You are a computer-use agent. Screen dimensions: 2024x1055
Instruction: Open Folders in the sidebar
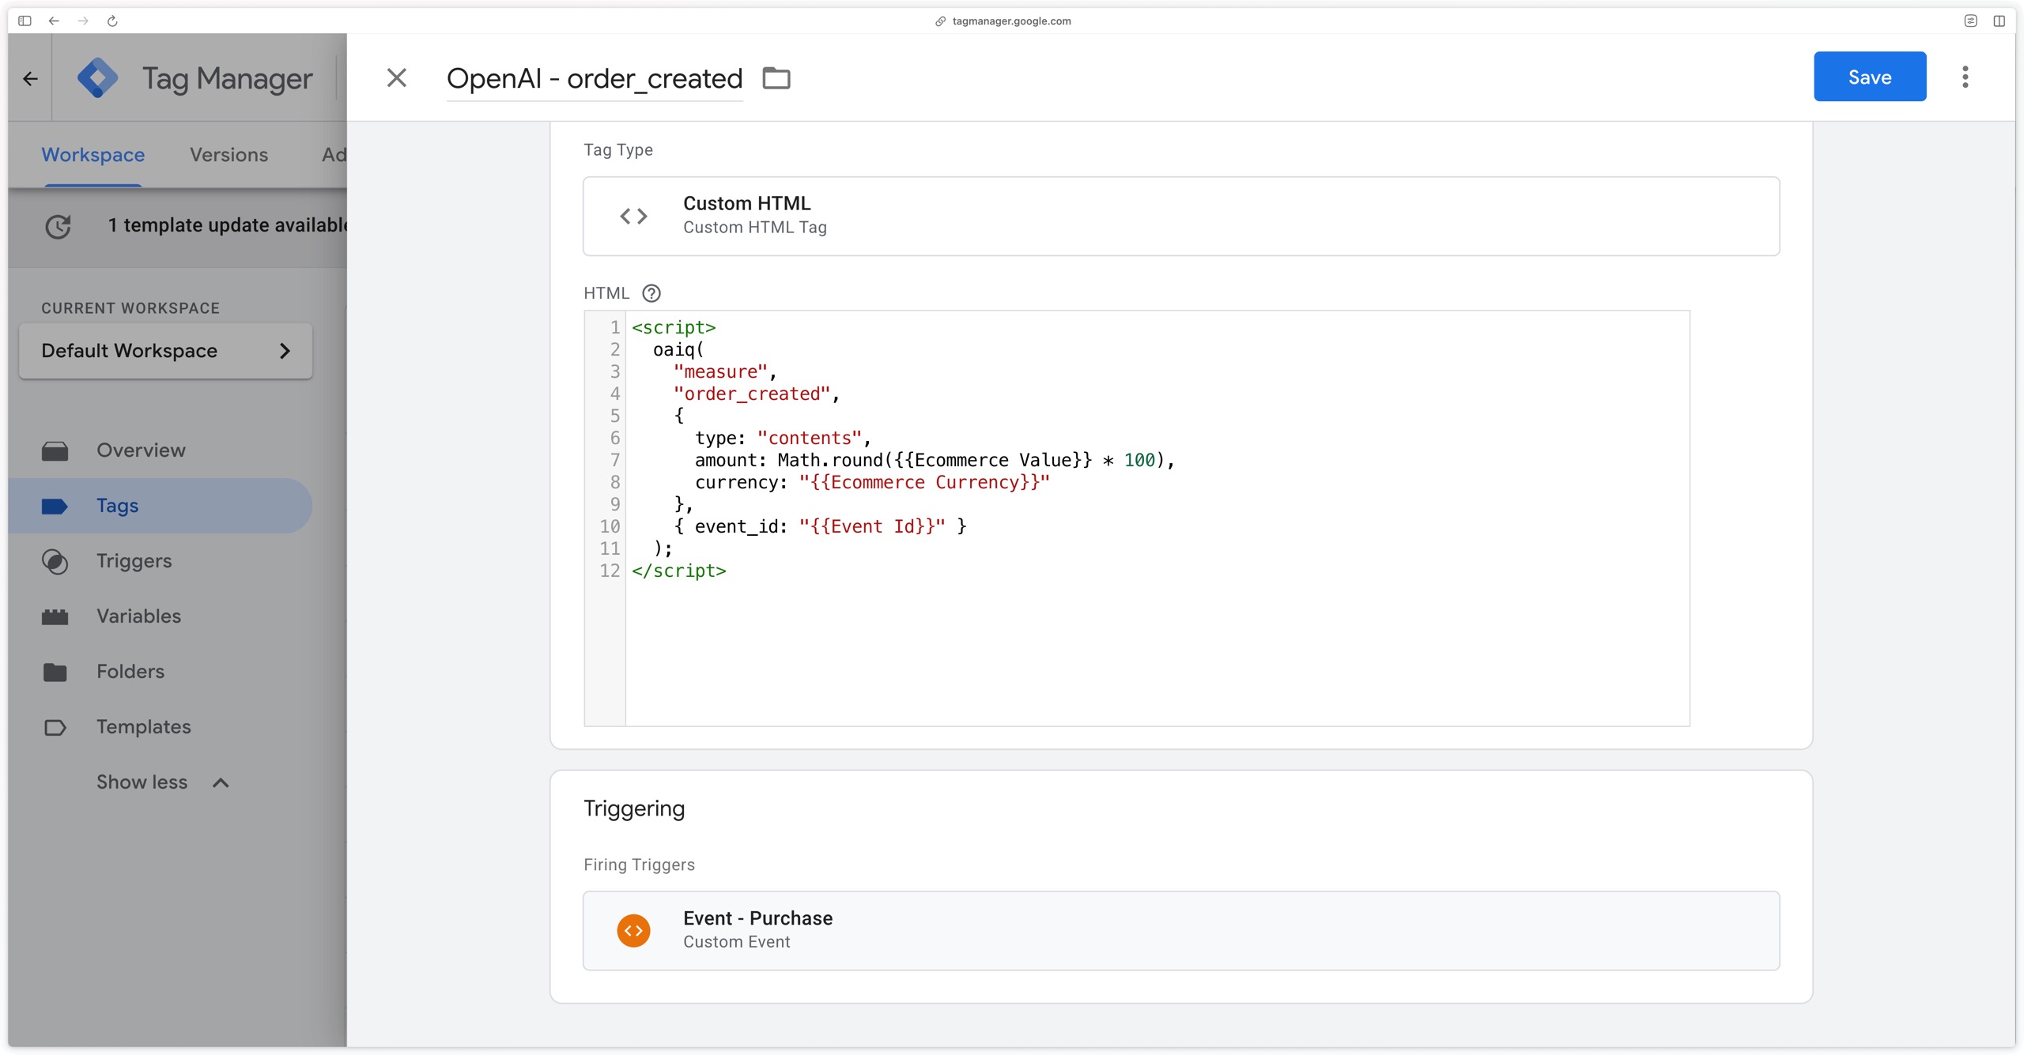[x=160, y=672]
